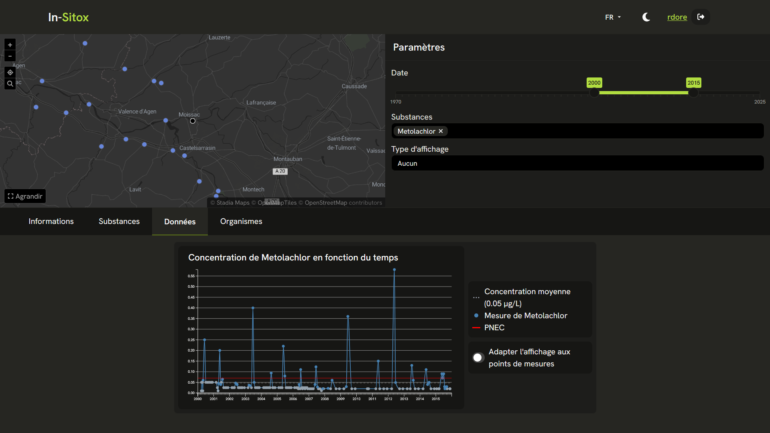Zoom in on the map
The image size is (770, 433).
[x=10, y=44]
